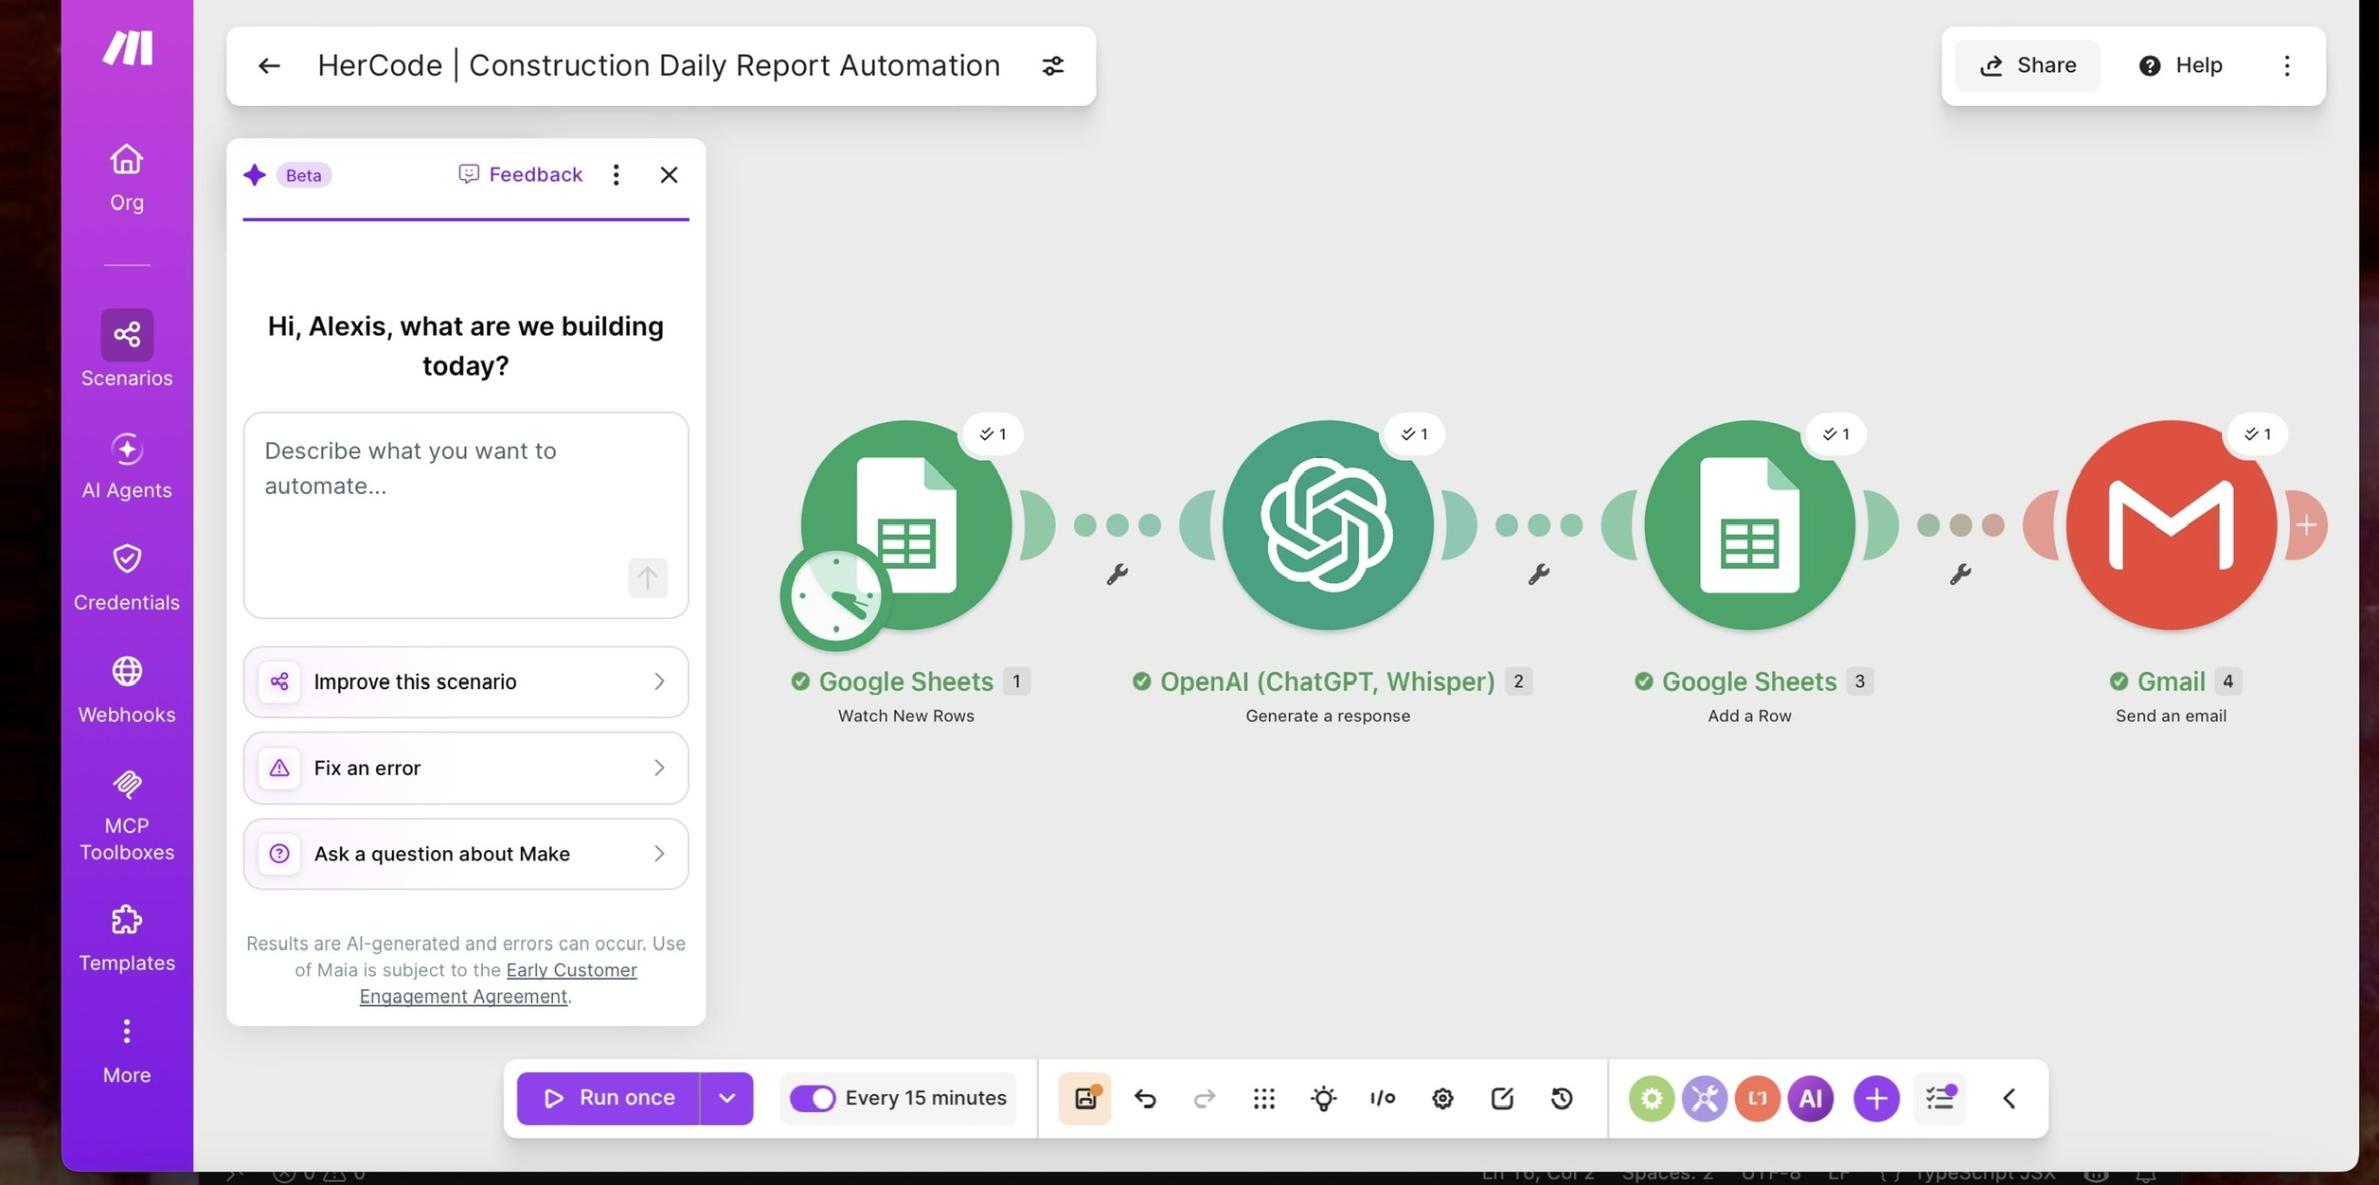Open the Google Sheets 1 run result bubble
2379x1185 pixels.
coord(993,433)
